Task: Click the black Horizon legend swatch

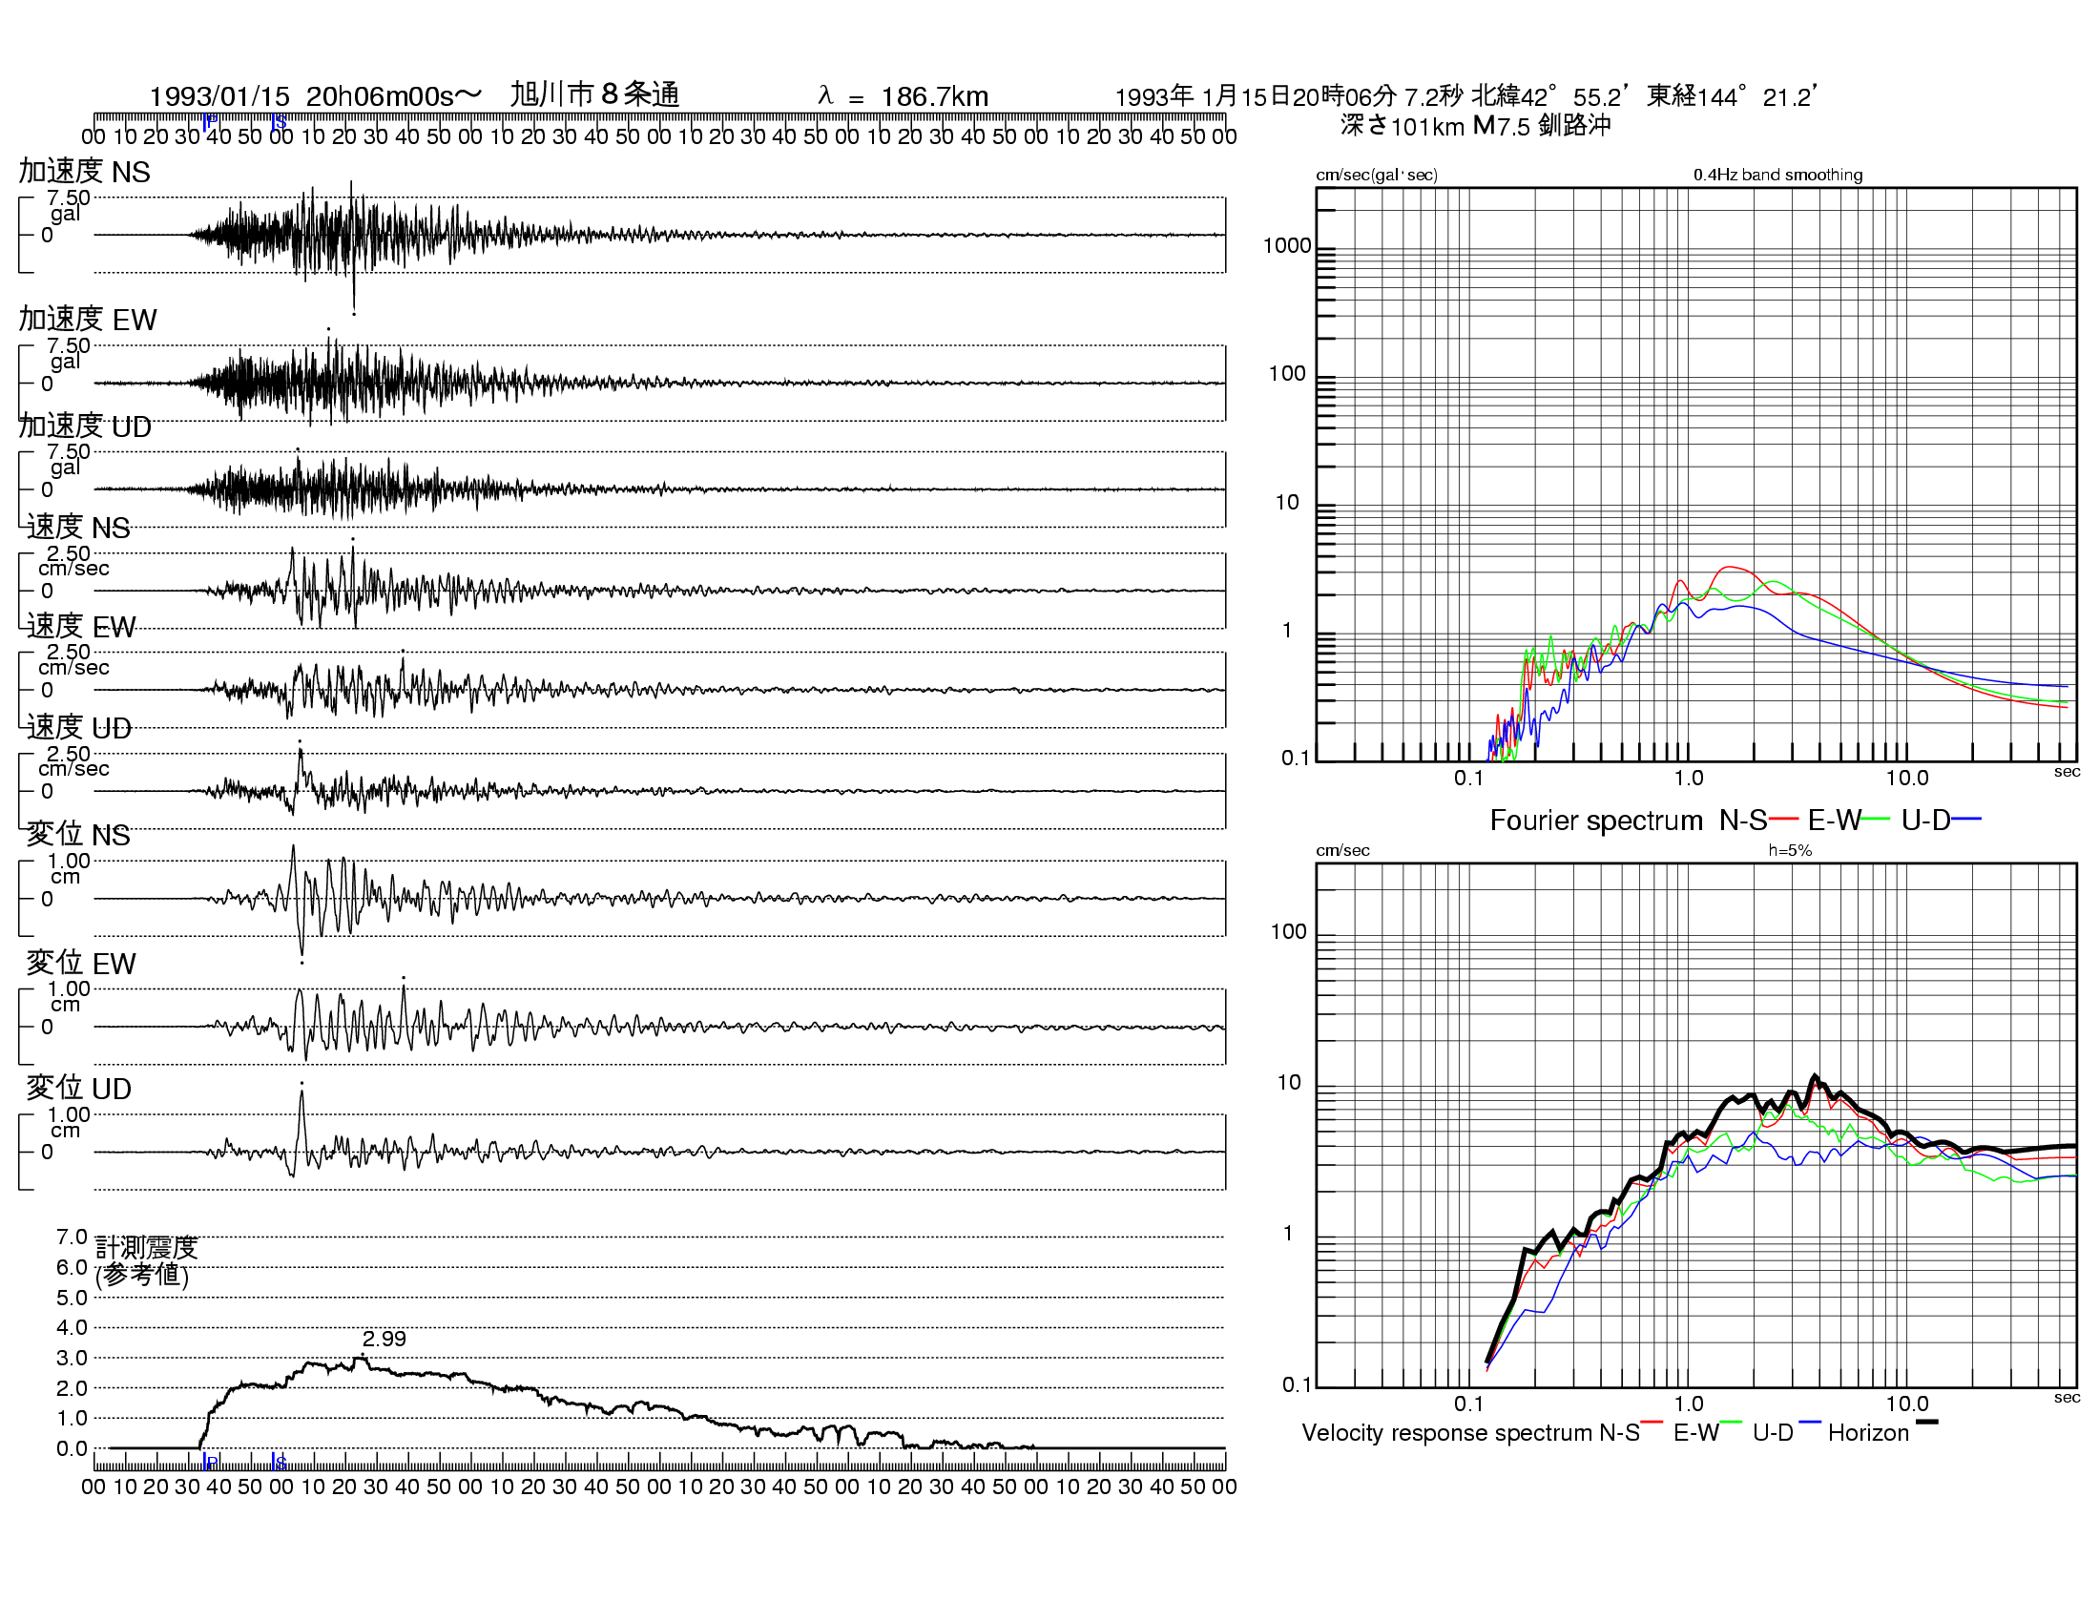Action: (1927, 1422)
